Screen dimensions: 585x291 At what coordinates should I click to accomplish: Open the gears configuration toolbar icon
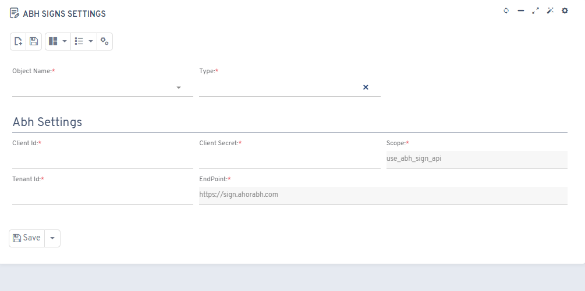pos(104,41)
